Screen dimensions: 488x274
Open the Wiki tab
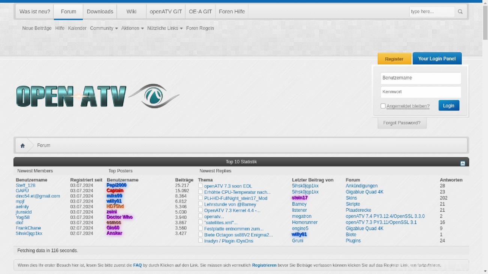point(131,12)
